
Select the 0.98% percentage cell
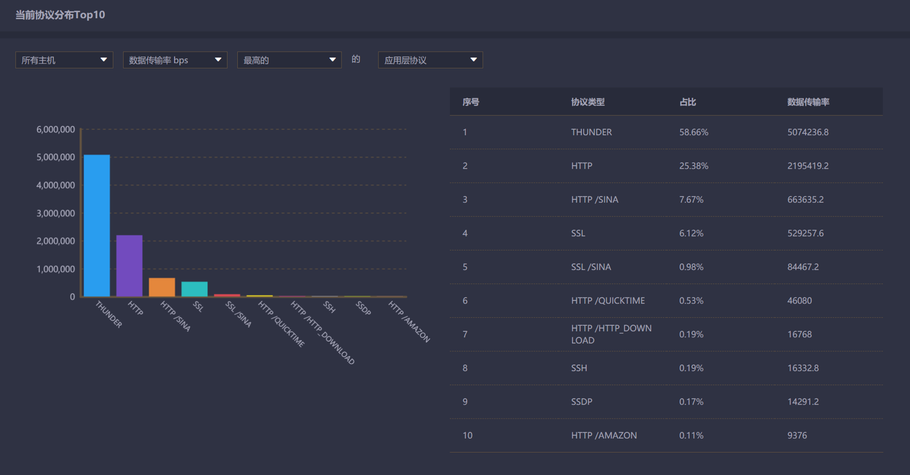tap(692, 267)
